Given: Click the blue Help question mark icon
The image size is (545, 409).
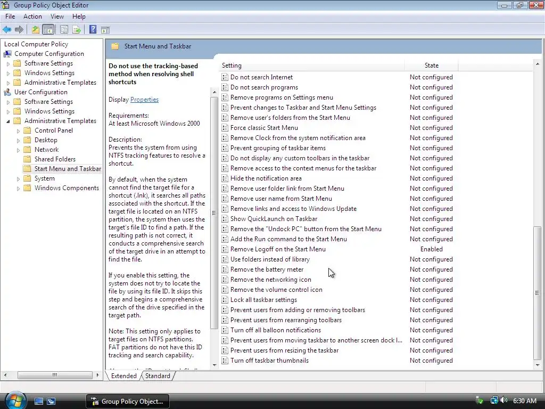Looking at the screenshot, I should [93, 30].
